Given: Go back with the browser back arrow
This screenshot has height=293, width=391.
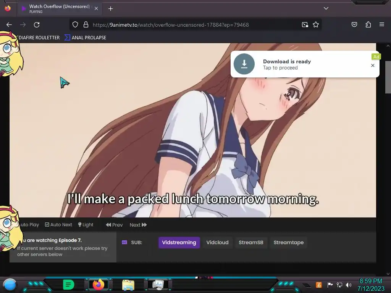Looking at the screenshot, I should pos(9,25).
